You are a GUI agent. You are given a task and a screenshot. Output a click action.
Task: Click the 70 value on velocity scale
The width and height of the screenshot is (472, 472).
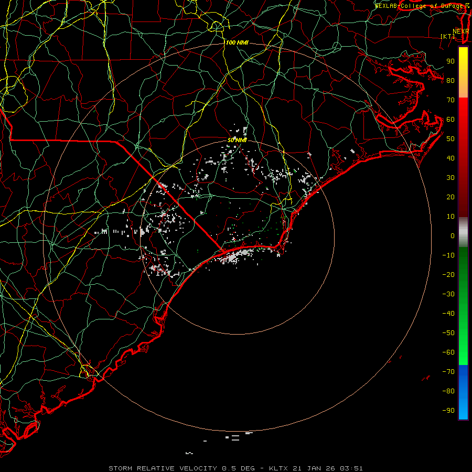pos(450,100)
